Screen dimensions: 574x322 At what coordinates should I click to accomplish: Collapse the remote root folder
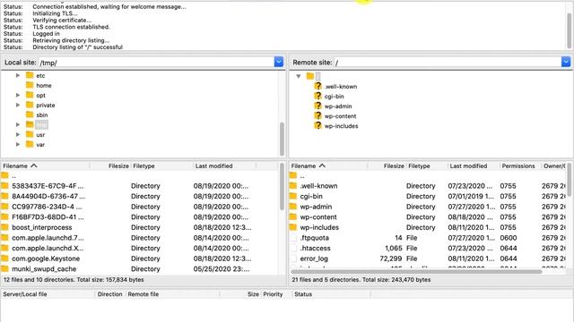pyautogui.click(x=299, y=76)
